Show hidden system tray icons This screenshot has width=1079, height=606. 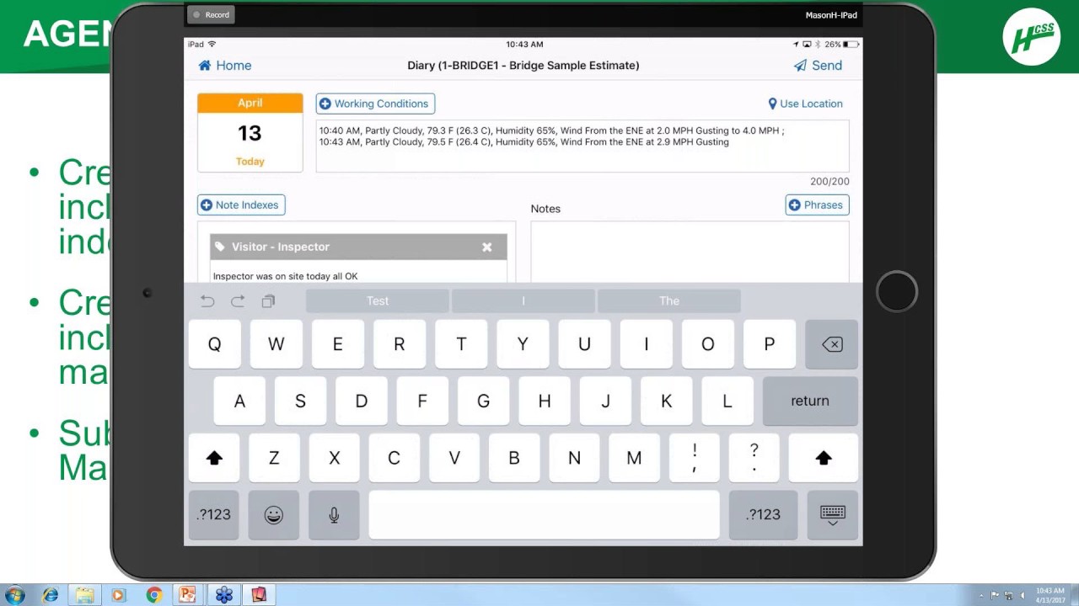981,596
